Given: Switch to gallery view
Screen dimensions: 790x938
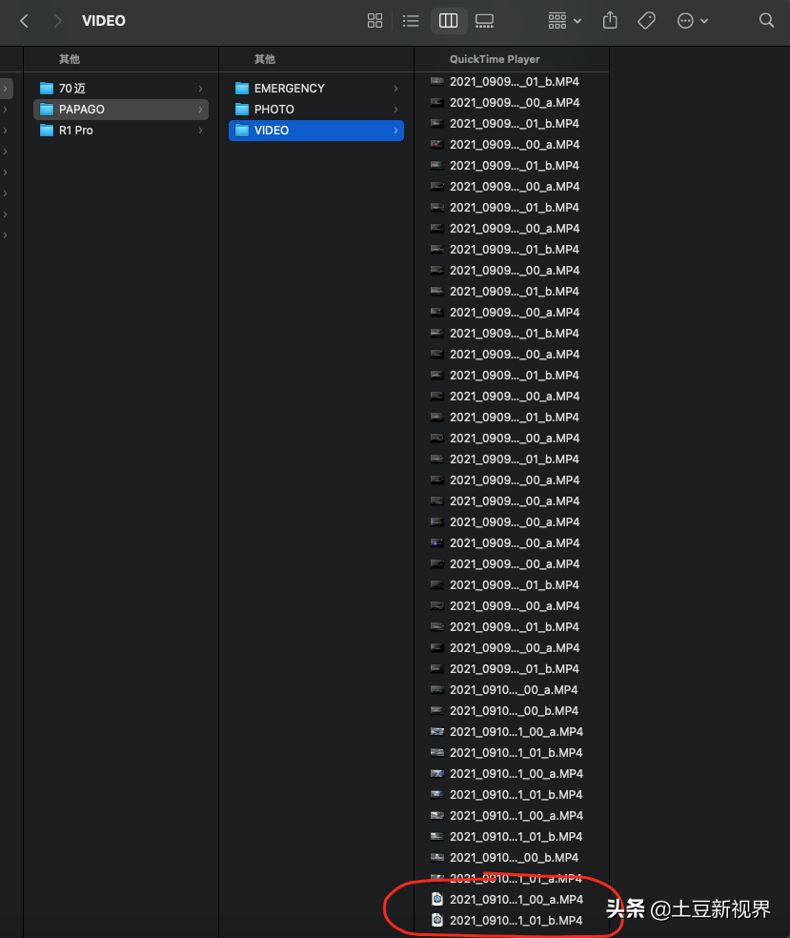Looking at the screenshot, I should (x=484, y=21).
